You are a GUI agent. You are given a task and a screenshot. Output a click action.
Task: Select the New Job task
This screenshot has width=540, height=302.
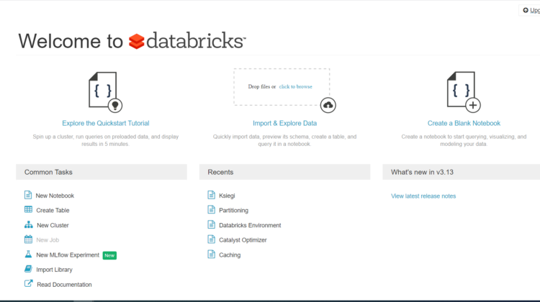tap(48, 240)
